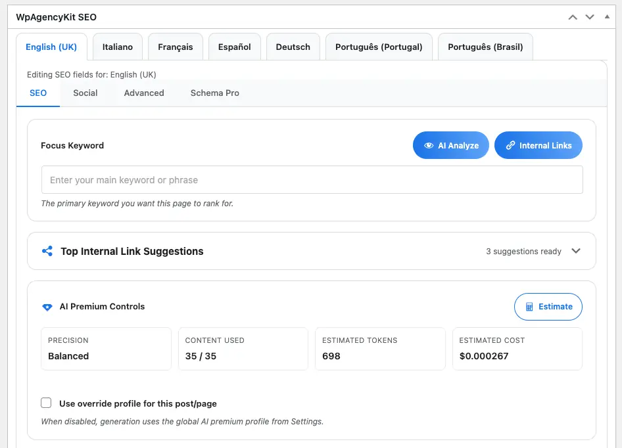622x448 pixels.
Task: Click the WpAgencyKit SEO panel title
Action: (x=57, y=17)
